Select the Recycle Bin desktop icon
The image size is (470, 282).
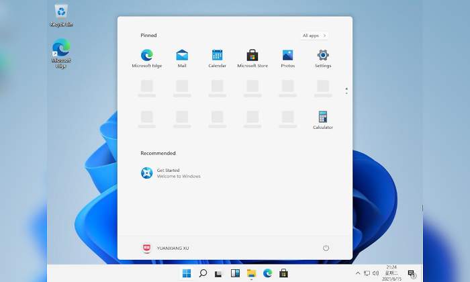[x=61, y=15]
